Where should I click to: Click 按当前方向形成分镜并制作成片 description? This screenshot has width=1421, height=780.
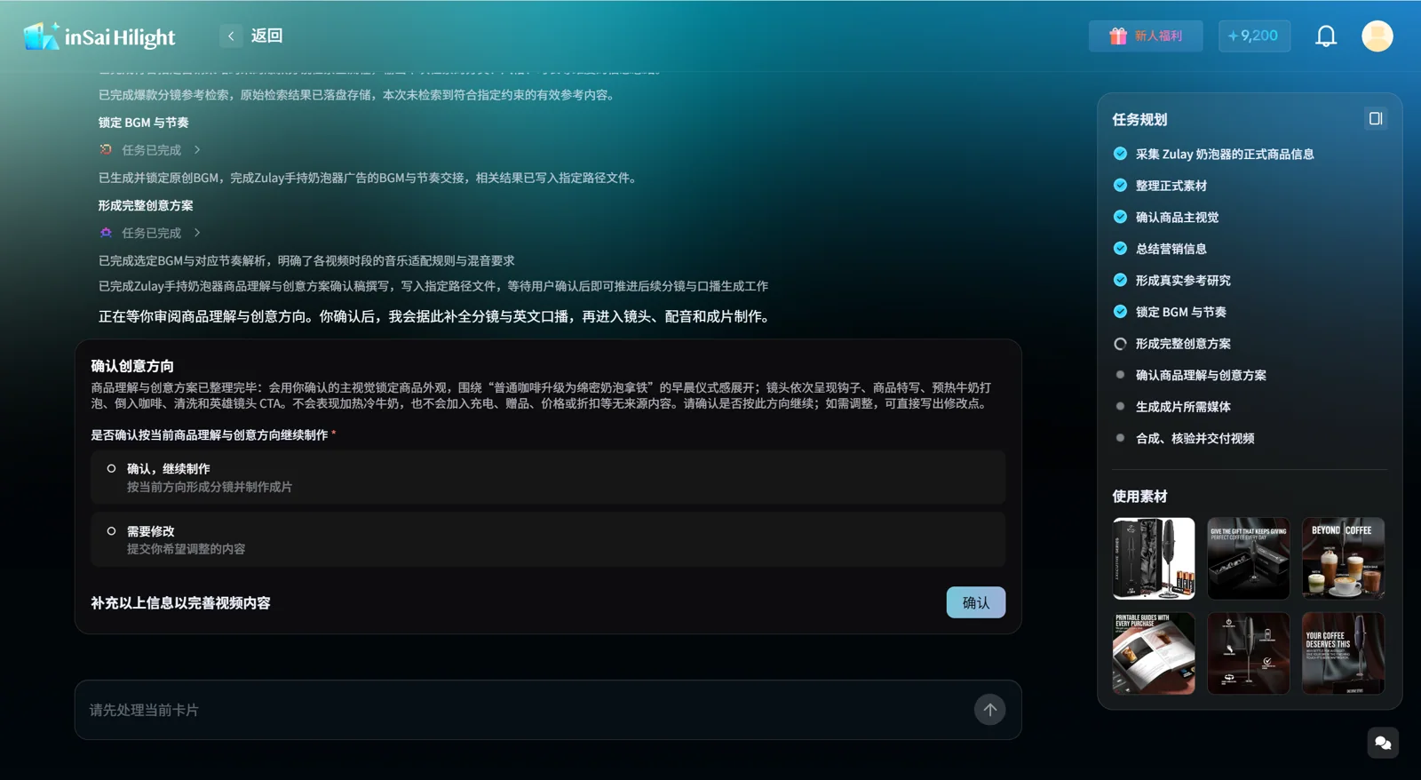pyautogui.click(x=209, y=487)
